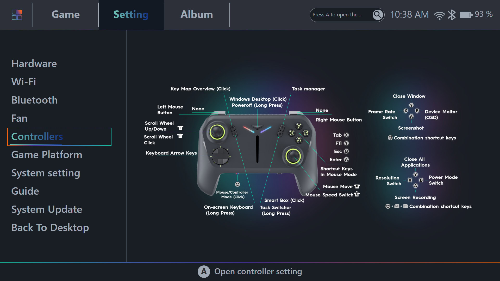Select the Album tab
Screen dimensions: 500x281
tap(196, 14)
